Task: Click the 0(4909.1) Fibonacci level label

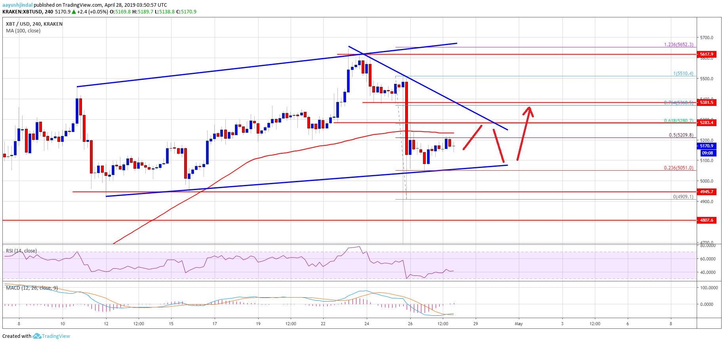Action: [683, 197]
